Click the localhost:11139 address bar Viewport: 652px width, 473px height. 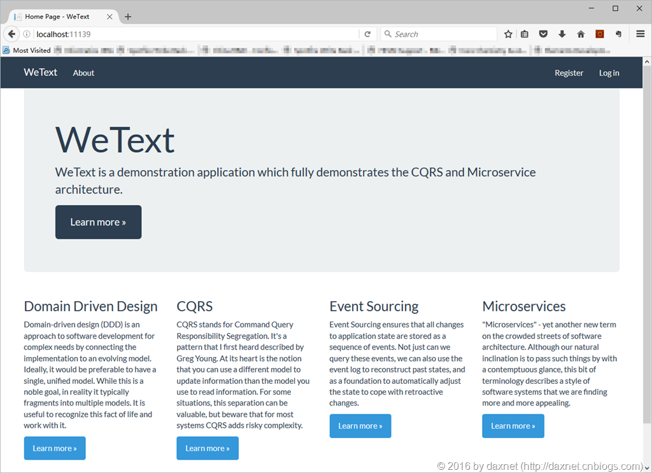point(191,34)
